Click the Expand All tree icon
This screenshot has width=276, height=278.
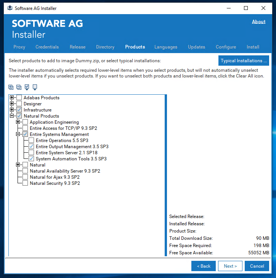click(x=11, y=87)
